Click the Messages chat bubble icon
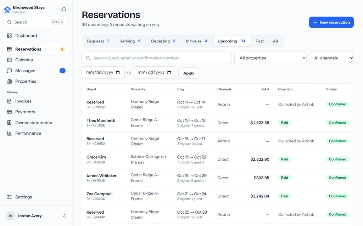The height and width of the screenshot is (226, 363). pos(9,71)
